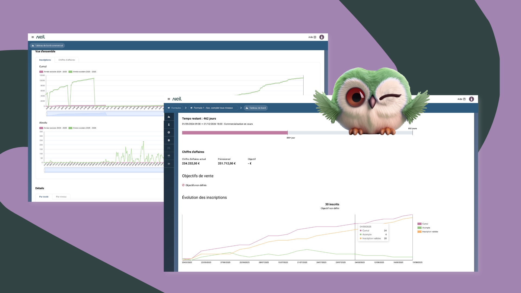Select the graduation cap sidebar icon
The height and width of the screenshot is (293, 521).
(169, 140)
